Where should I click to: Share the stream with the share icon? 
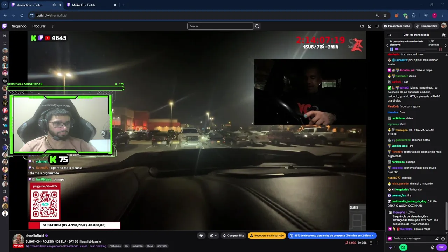click(x=371, y=243)
